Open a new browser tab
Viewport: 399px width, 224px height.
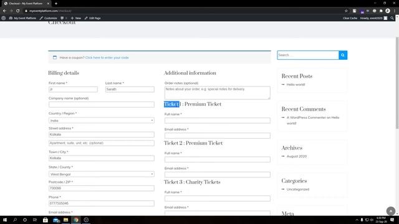point(56,4)
